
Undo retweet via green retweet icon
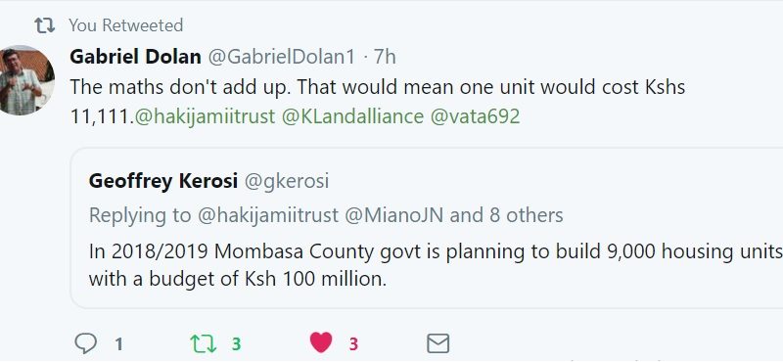(204, 343)
